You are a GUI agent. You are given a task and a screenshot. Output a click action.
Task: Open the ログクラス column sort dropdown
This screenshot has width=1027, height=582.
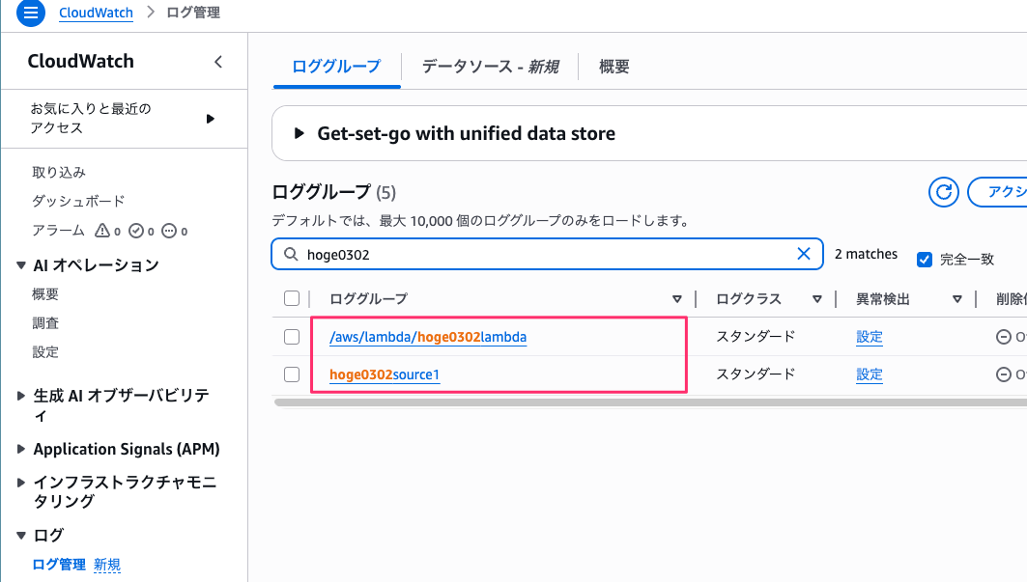(x=817, y=299)
